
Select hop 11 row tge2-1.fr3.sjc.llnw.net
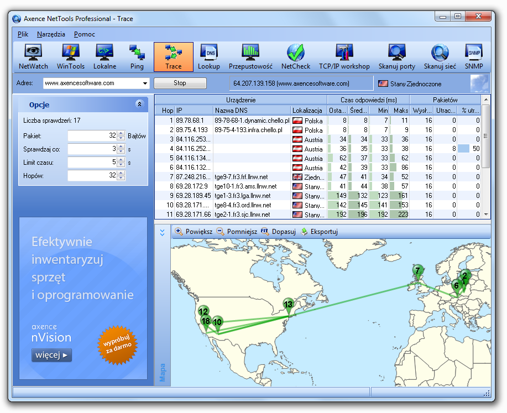318,214
